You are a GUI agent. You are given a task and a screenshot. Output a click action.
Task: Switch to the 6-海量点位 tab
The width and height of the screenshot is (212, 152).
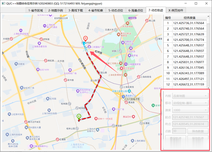(135, 10)
